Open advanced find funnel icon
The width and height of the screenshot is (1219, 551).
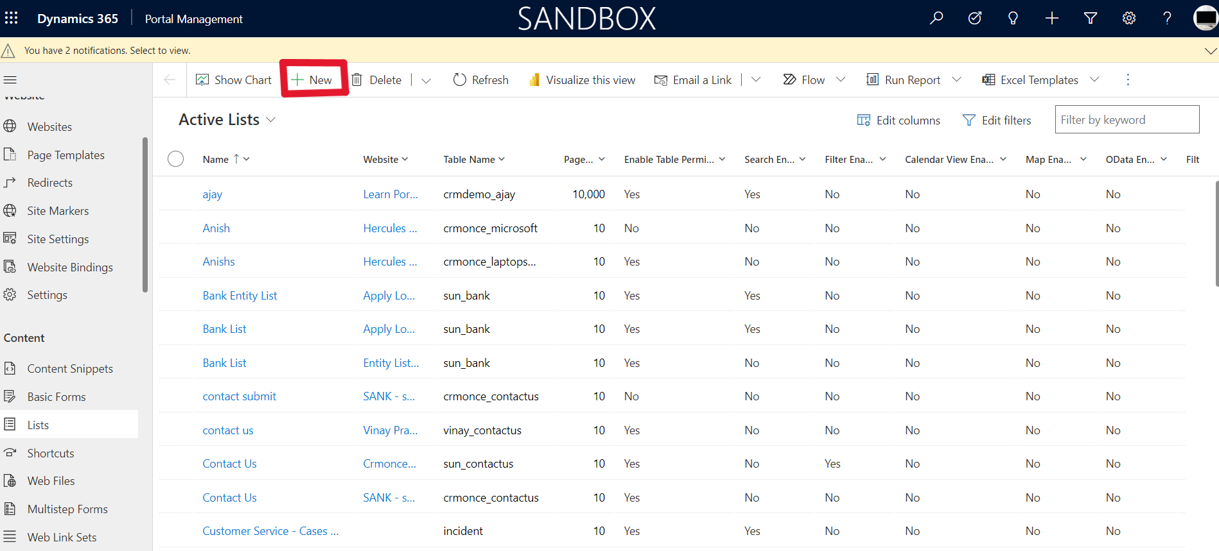coord(1091,18)
